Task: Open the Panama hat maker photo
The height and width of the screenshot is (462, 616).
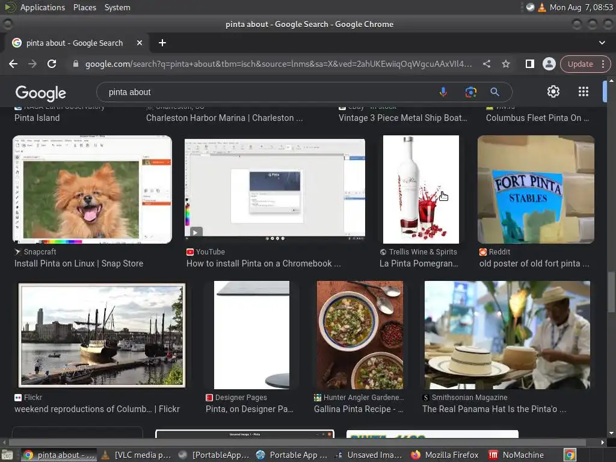Action: pos(507,334)
